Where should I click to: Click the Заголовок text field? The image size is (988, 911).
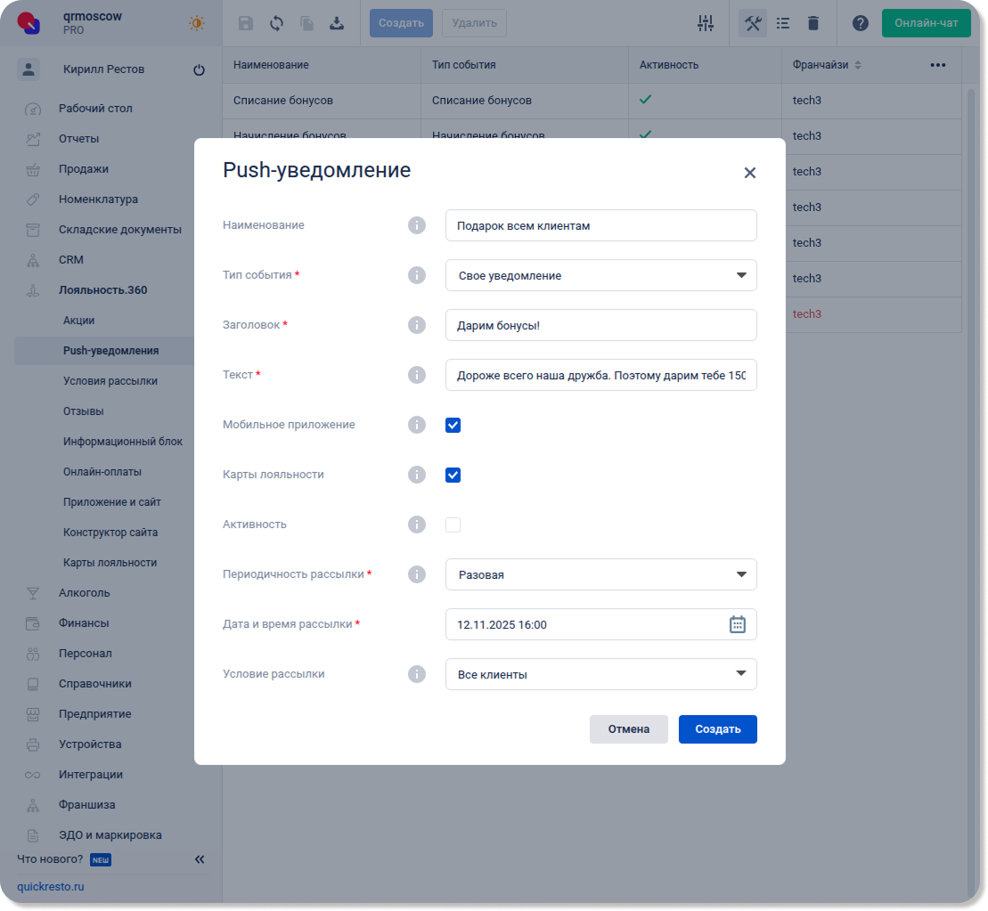pos(600,325)
